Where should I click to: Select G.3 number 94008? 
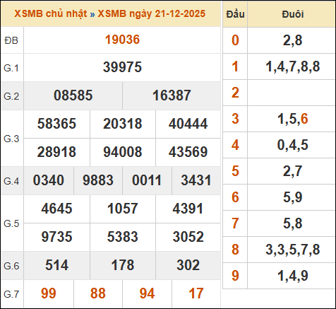(x=123, y=152)
